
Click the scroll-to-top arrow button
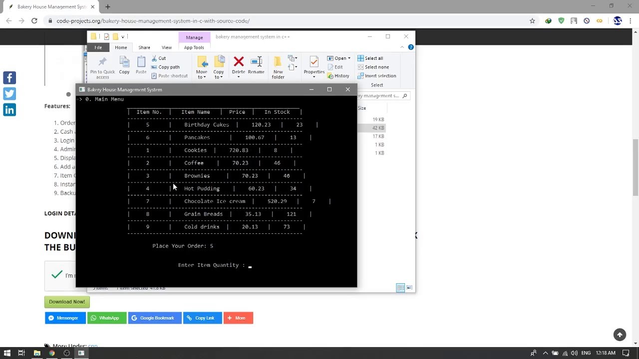(x=620, y=335)
